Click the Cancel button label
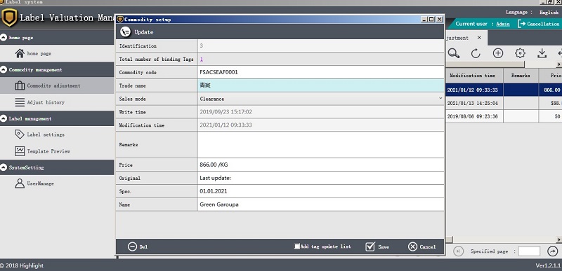This screenshot has height=271, width=562. tap(428, 246)
